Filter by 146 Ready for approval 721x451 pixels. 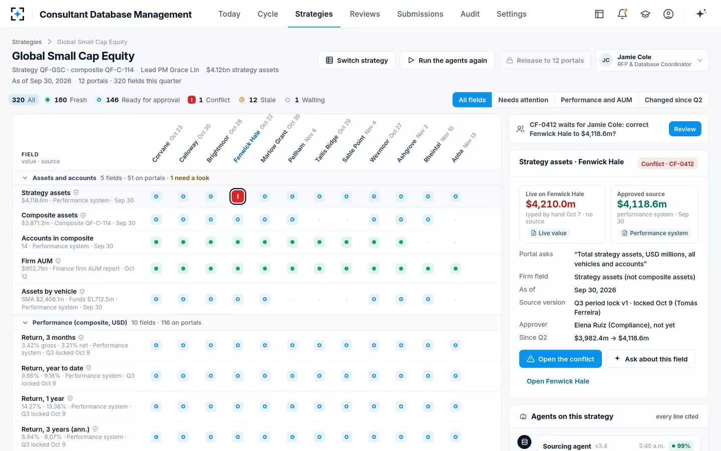(138, 100)
